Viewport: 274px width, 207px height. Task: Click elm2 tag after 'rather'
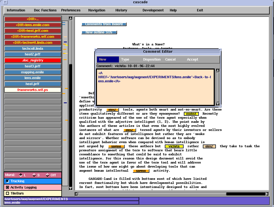tap(209, 146)
